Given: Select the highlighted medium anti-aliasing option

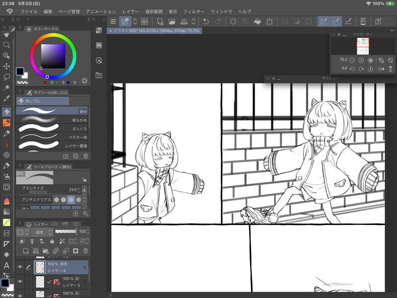Looking at the screenshot, I should tap(71, 200).
